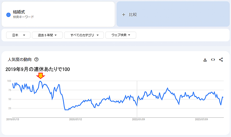Click the 2019年9月の連休あたりで100 annotation text
The image size is (231, 137).
[38, 69]
